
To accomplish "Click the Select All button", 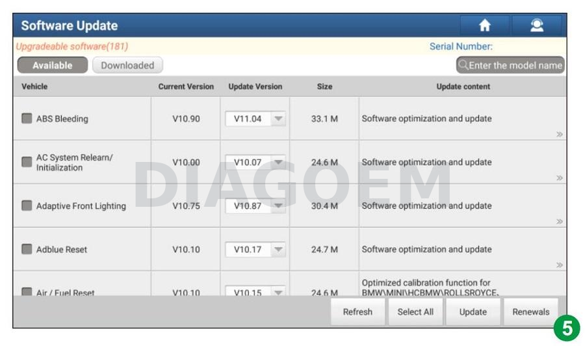I will 415,312.
